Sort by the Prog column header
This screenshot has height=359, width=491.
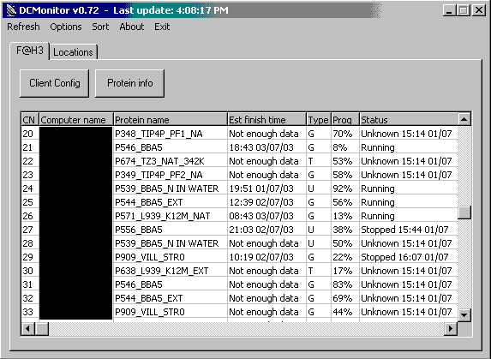(345, 120)
